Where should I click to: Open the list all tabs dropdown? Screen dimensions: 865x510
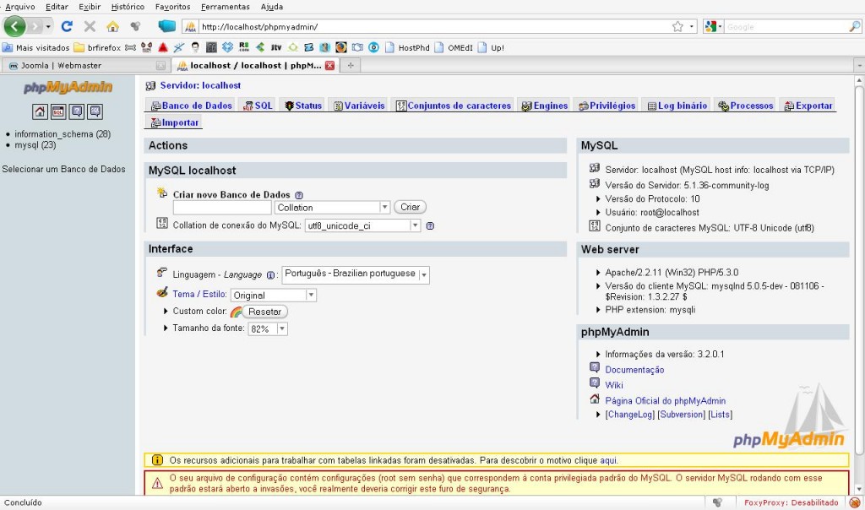[859, 66]
